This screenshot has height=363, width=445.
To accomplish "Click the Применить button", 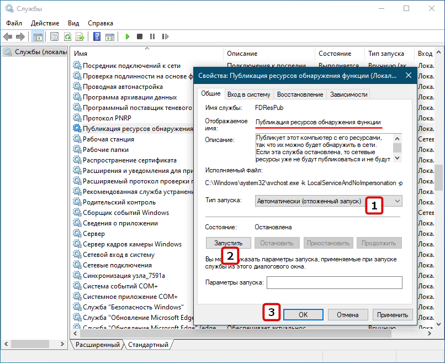I will (x=392, y=315).
